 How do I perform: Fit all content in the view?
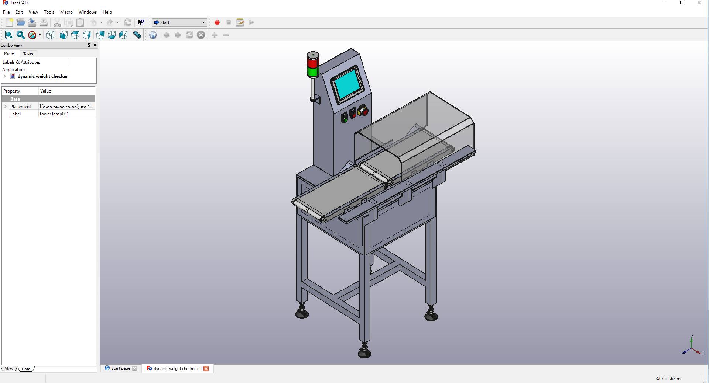[x=9, y=35]
